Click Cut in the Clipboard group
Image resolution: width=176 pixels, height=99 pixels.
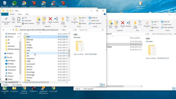click(x=24, y=18)
